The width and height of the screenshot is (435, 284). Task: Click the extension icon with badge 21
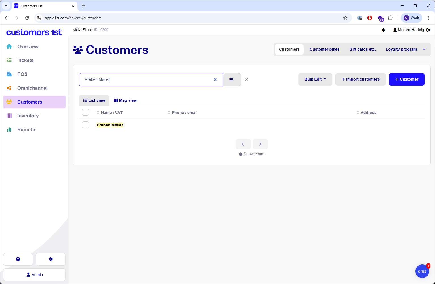coord(381,18)
